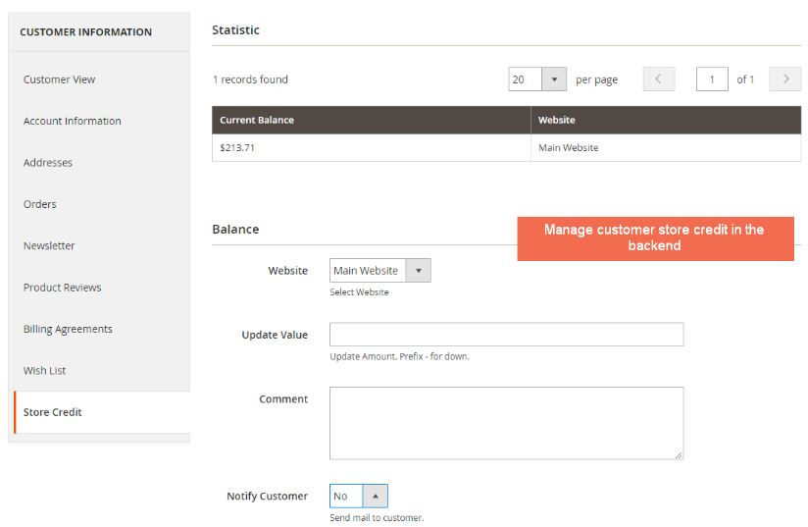Select the Store Credit tab
This screenshot has height=527, width=808.
click(x=53, y=412)
